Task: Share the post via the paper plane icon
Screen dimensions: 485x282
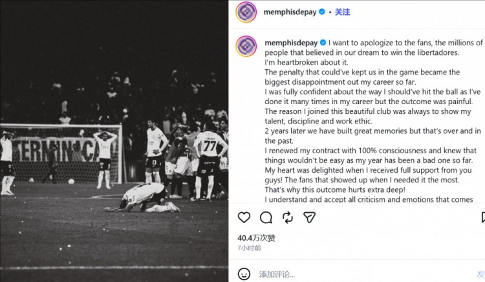Action: pos(309,217)
